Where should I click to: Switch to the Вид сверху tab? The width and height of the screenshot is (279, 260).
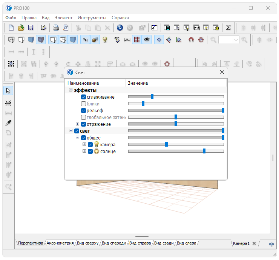[87, 243]
